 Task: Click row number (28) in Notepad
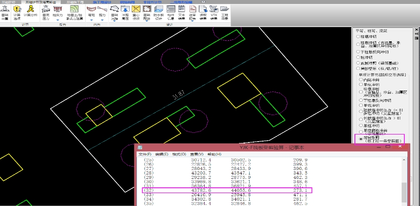point(148,174)
